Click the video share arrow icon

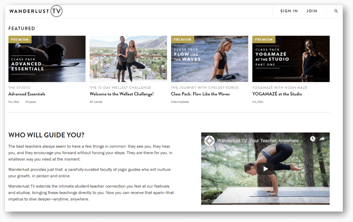click(322, 139)
